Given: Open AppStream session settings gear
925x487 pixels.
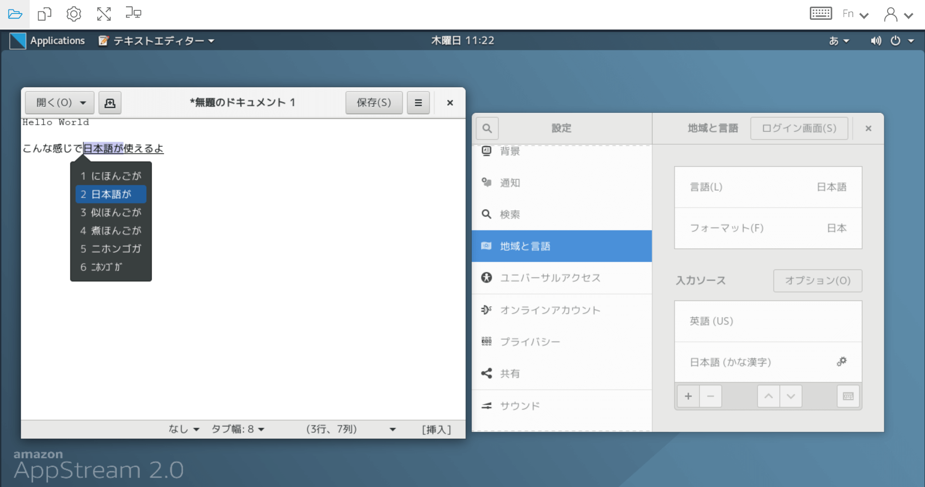Looking at the screenshot, I should [x=73, y=13].
